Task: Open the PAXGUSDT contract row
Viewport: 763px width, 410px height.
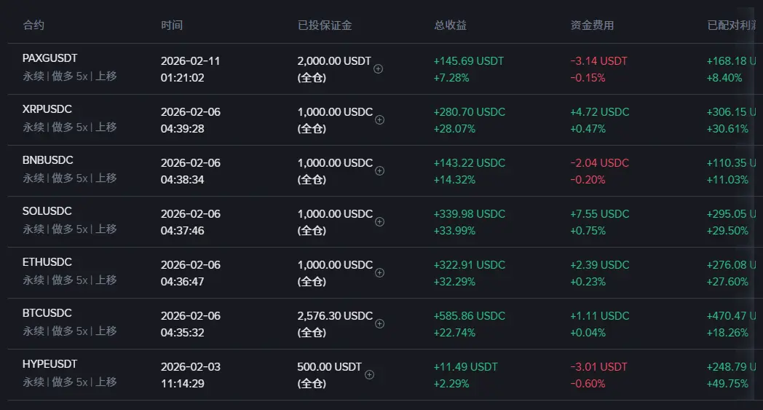Action: [50, 58]
